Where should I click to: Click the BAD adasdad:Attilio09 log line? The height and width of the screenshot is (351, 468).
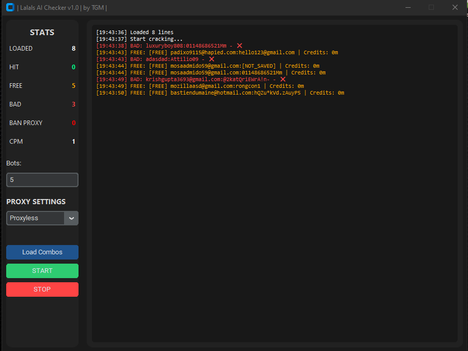155,59
